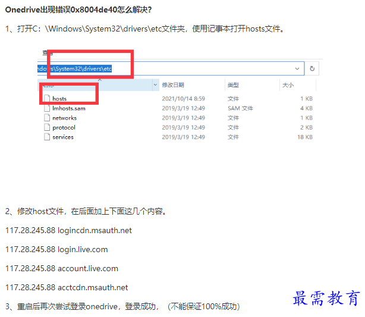Sort by the 类型 column header
365x317 pixels.
coord(233,85)
